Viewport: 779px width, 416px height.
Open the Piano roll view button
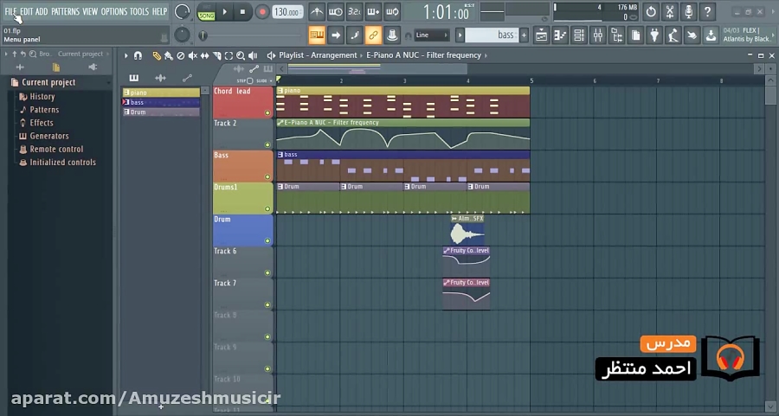(560, 35)
